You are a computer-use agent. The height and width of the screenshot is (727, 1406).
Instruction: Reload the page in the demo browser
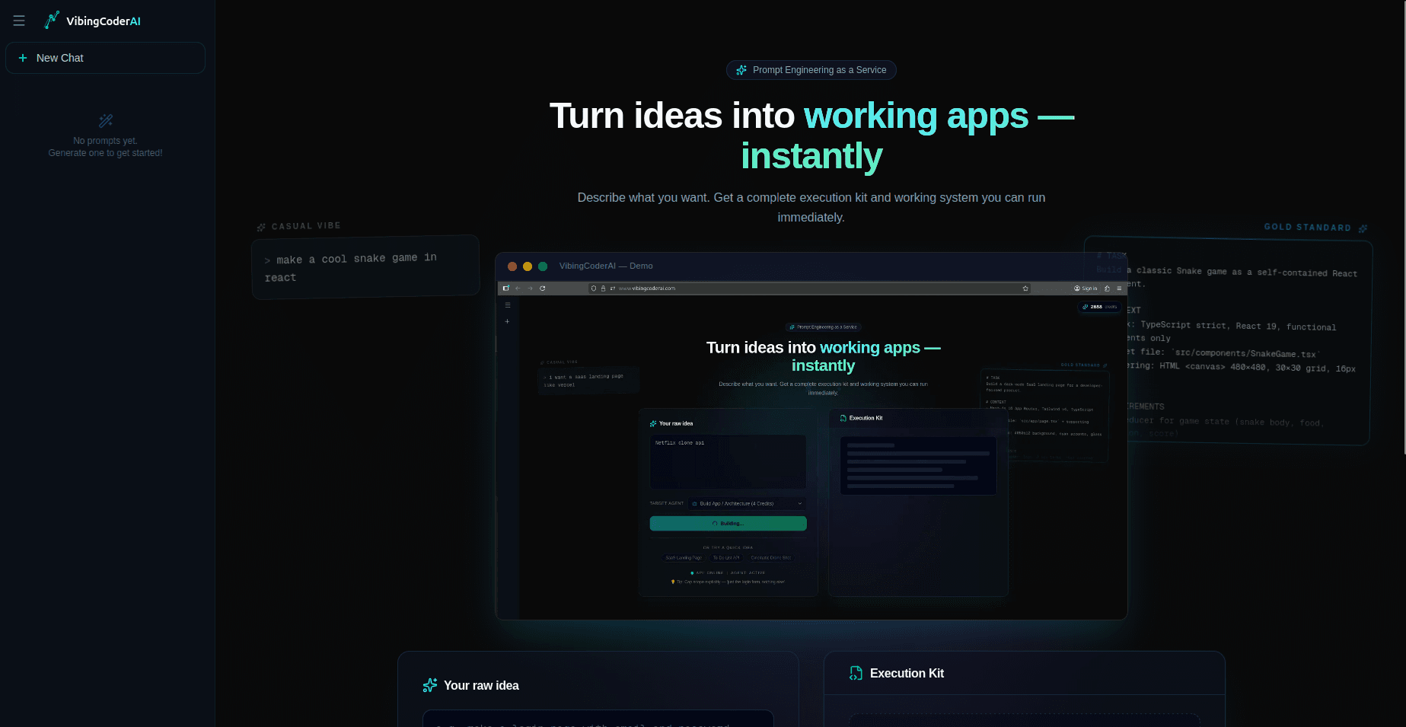click(x=543, y=289)
